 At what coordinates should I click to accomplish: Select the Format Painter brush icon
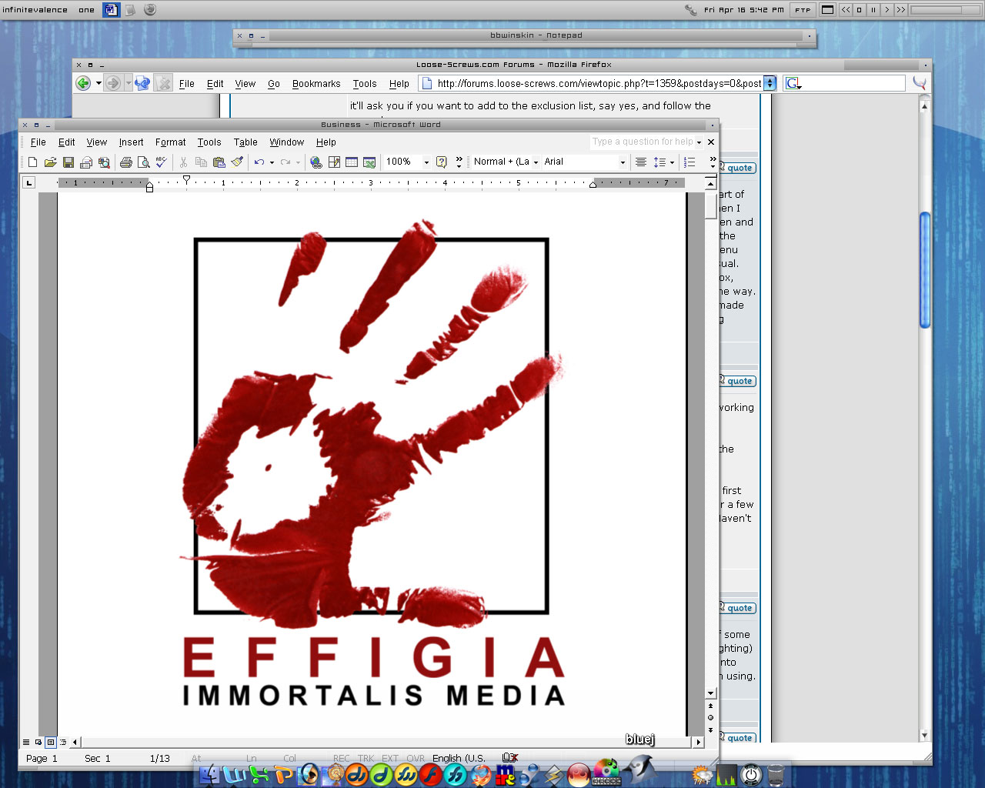(237, 162)
